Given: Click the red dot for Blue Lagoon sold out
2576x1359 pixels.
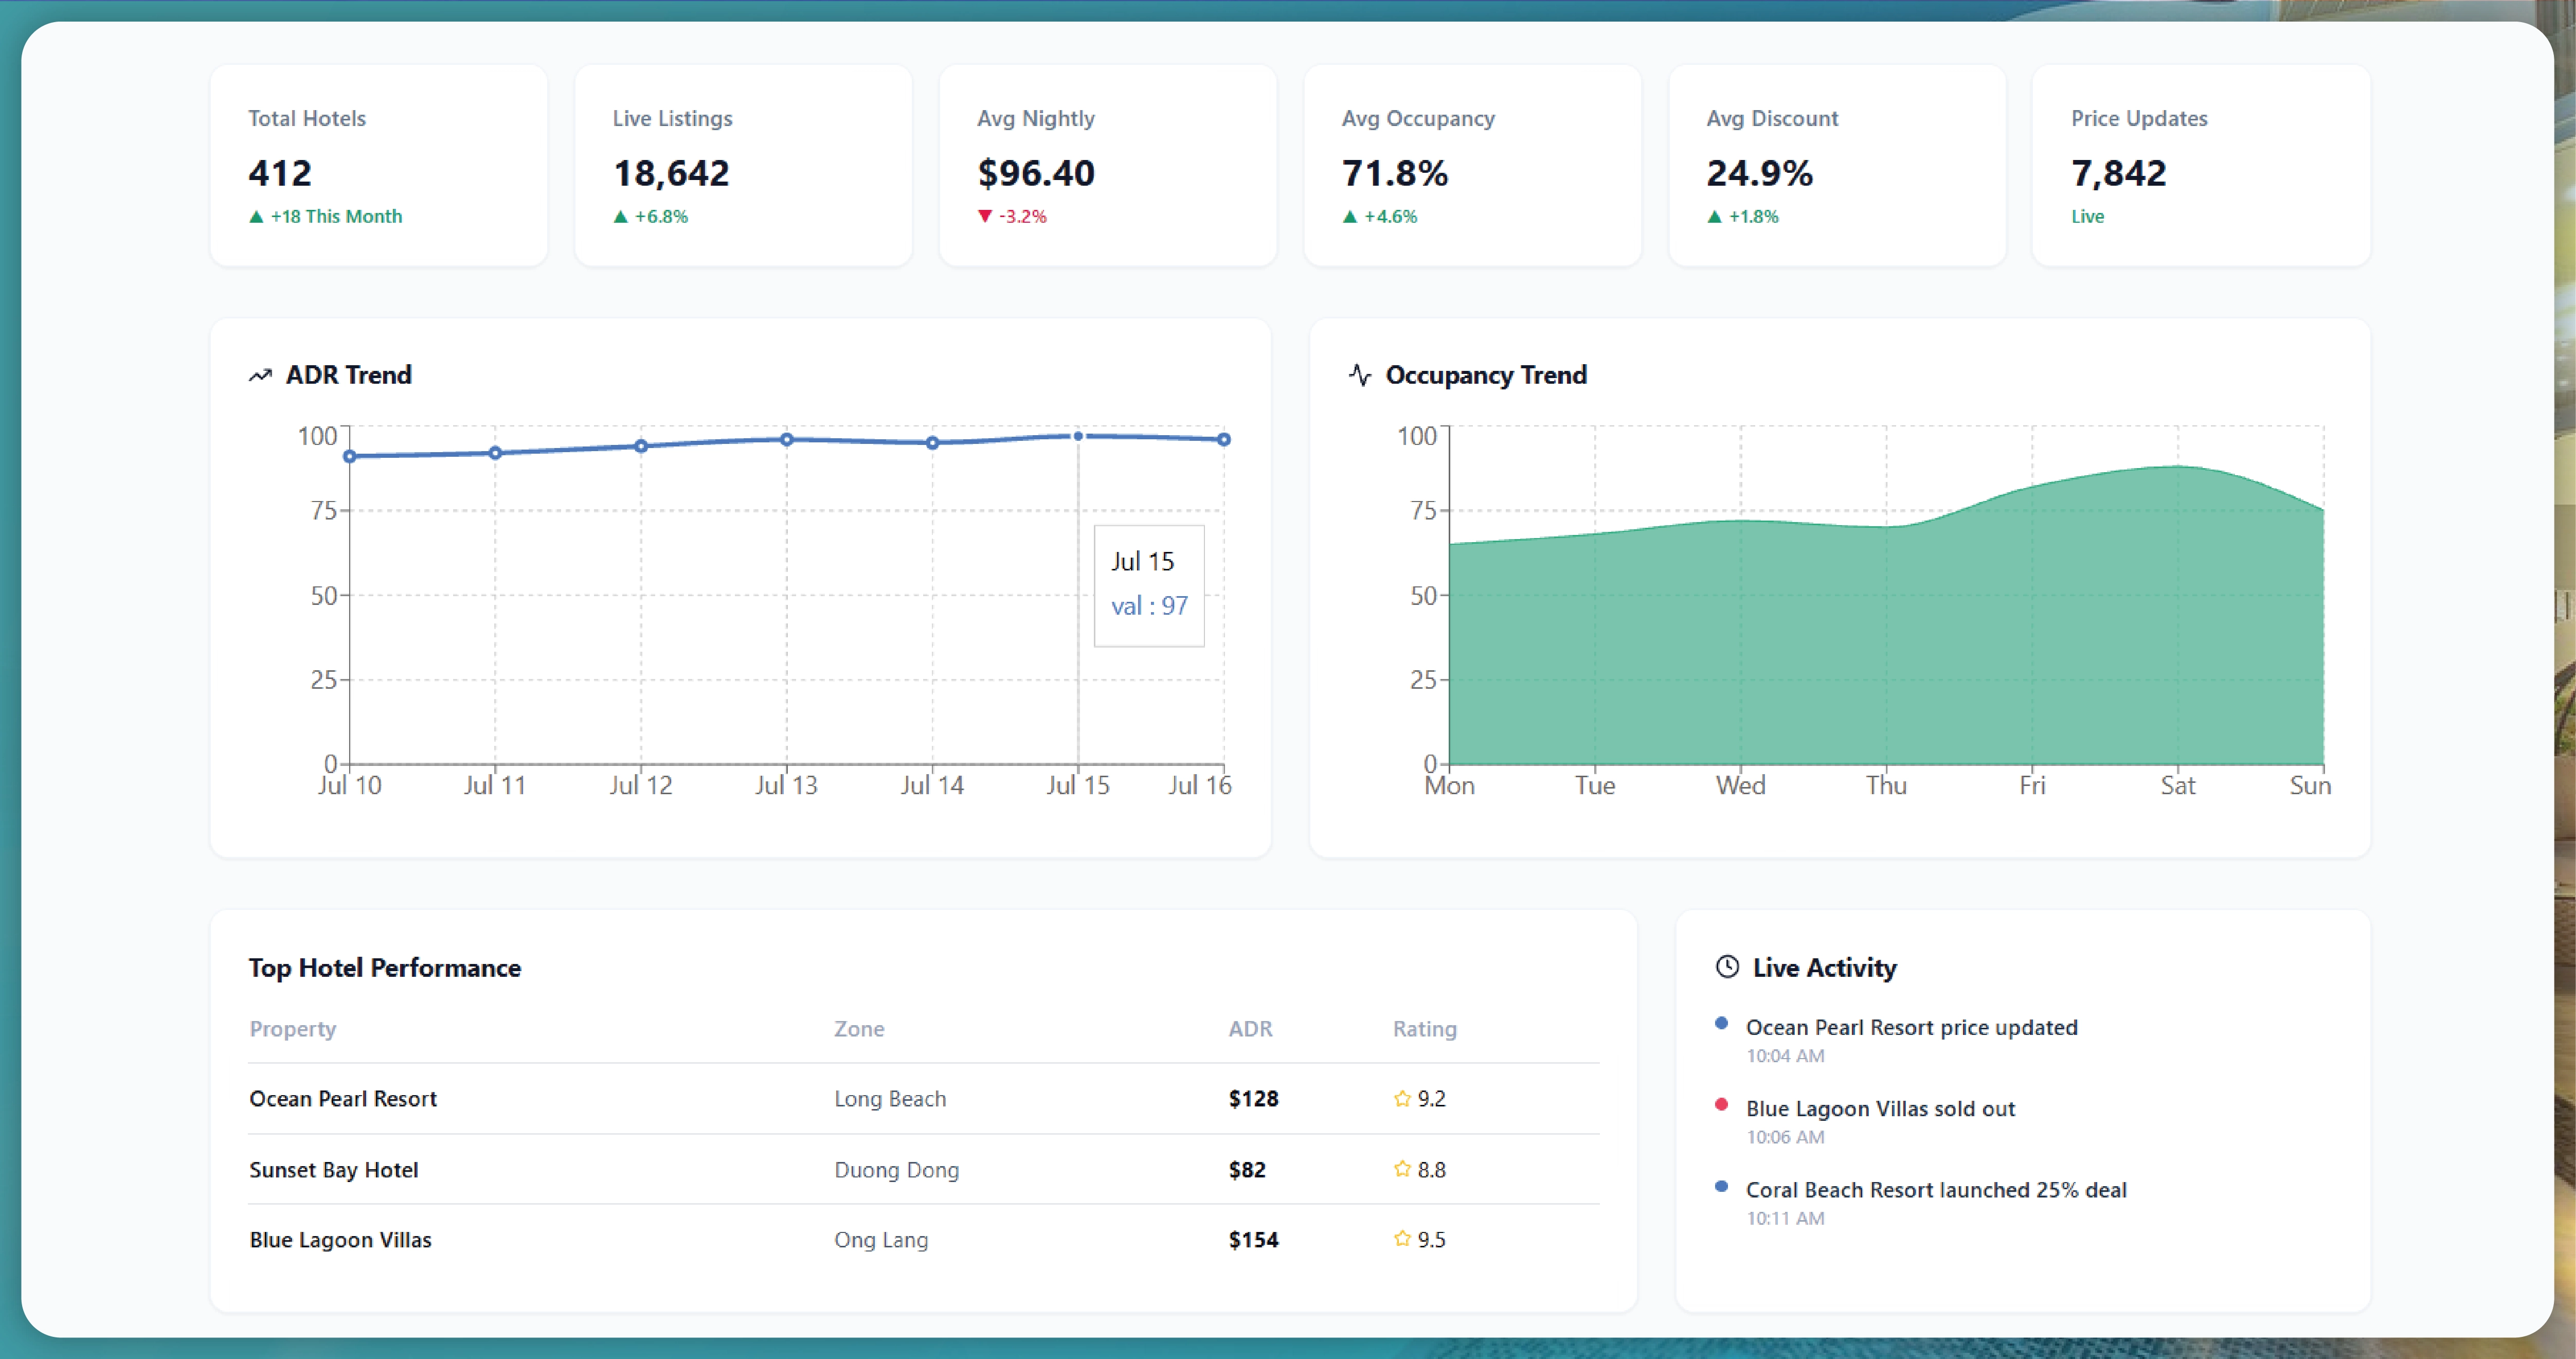Looking at the screenshot, I should tap(1721, 1104).
